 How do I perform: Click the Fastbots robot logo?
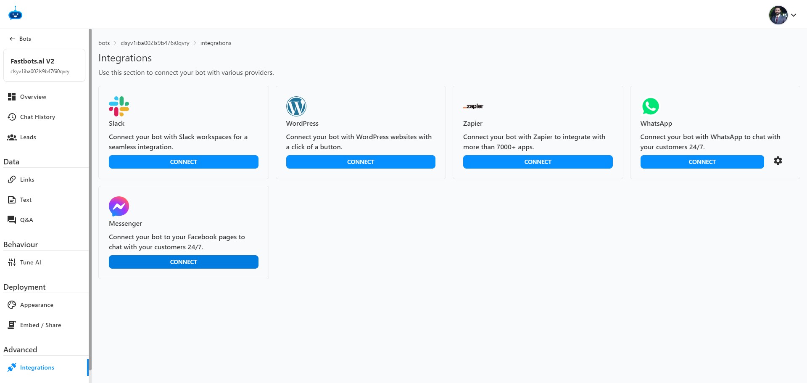coord(15,13)
